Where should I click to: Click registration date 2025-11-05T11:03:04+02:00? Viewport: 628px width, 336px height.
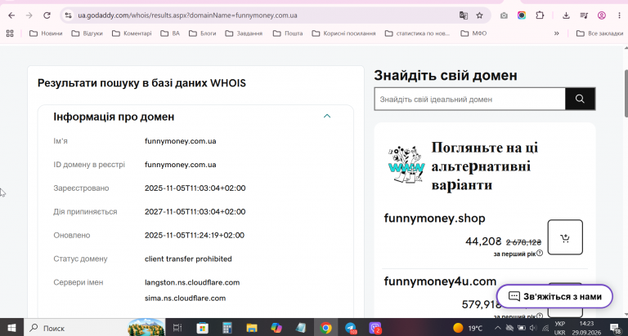(x=195, y=188)
